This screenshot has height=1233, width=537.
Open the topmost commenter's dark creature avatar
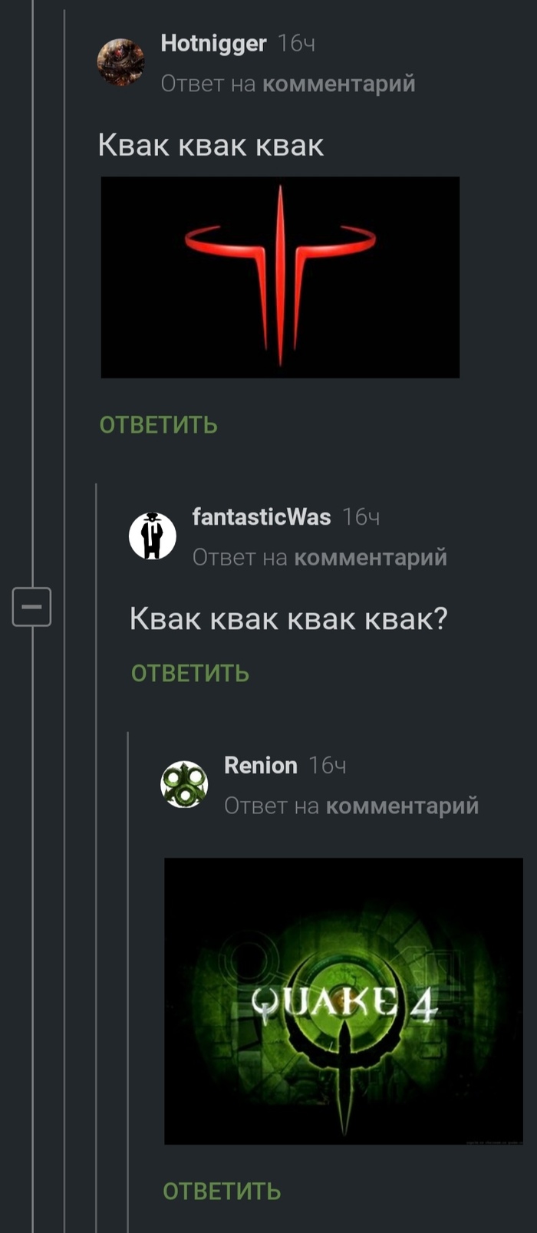(121, 62)
